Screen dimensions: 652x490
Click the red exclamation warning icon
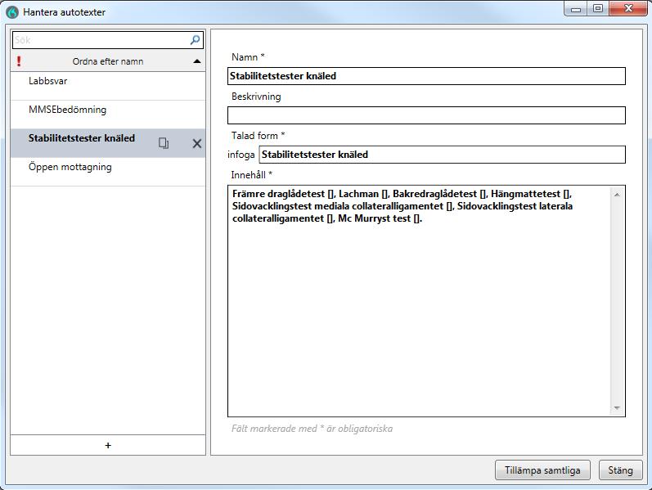(x=19, y=61)
